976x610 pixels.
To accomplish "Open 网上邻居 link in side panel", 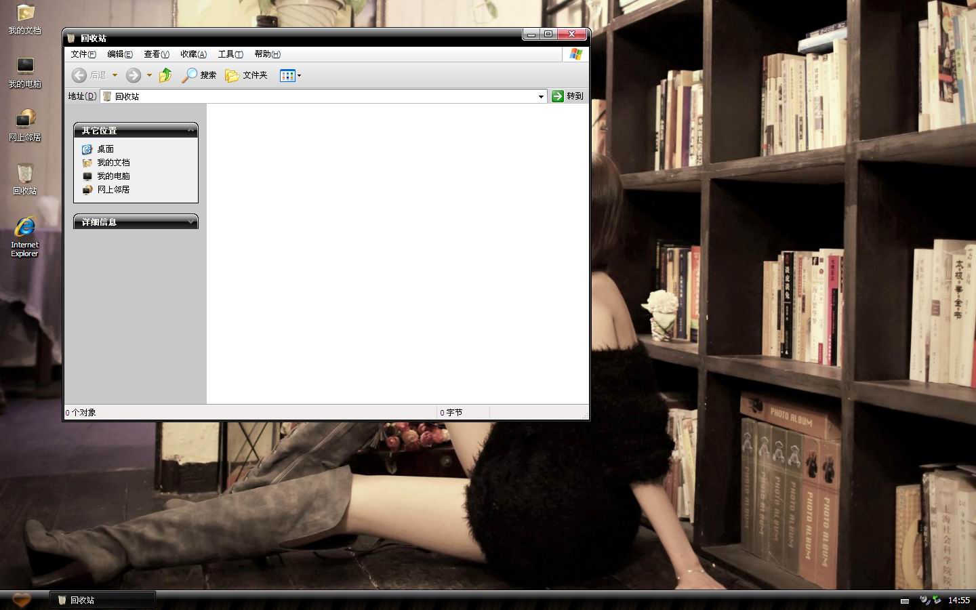I will (113, 190).
